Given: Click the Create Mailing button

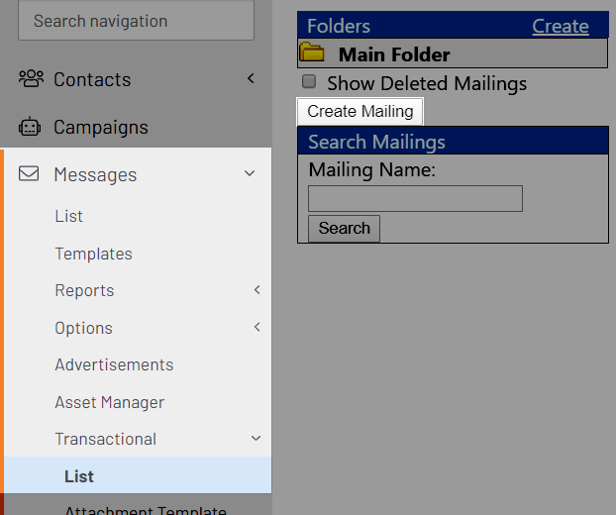Looking at the screenshot, I should (360, 112).
